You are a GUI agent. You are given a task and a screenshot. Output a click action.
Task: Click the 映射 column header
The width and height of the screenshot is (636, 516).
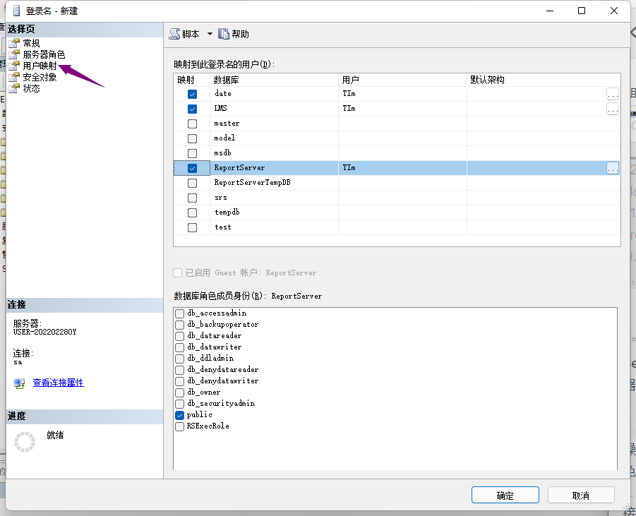coord(191,80)
